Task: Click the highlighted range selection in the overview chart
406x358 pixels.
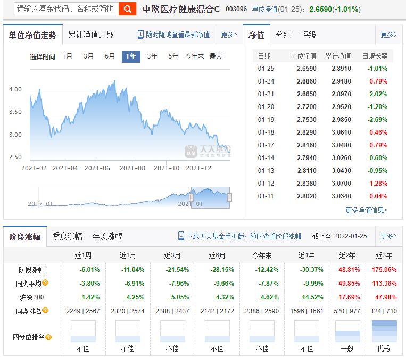Action: tap(210, 197)
